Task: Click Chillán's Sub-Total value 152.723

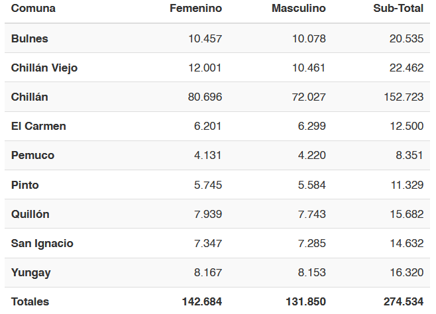Action: [404, 97]
